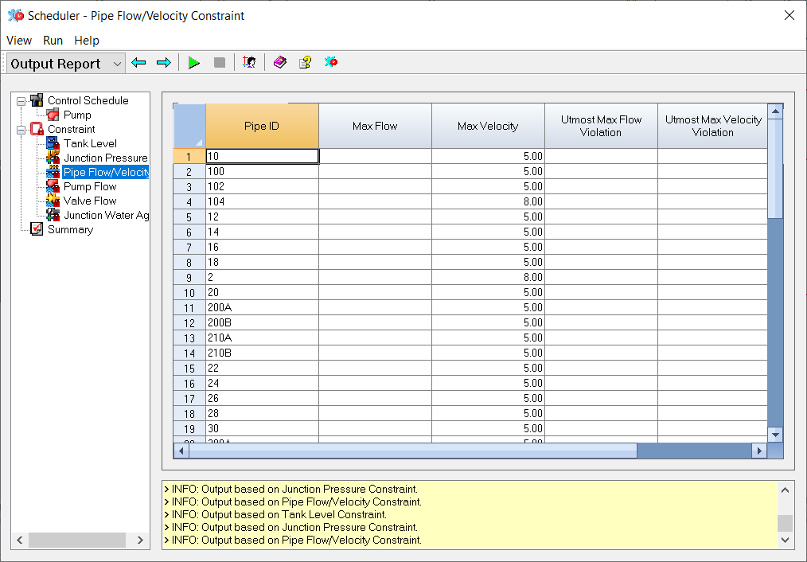Click the question mark help icon
This screenshot has width=807, height=562.
[x=305, y=63]
